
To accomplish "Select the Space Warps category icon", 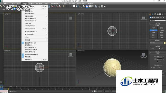I will 161,18.
